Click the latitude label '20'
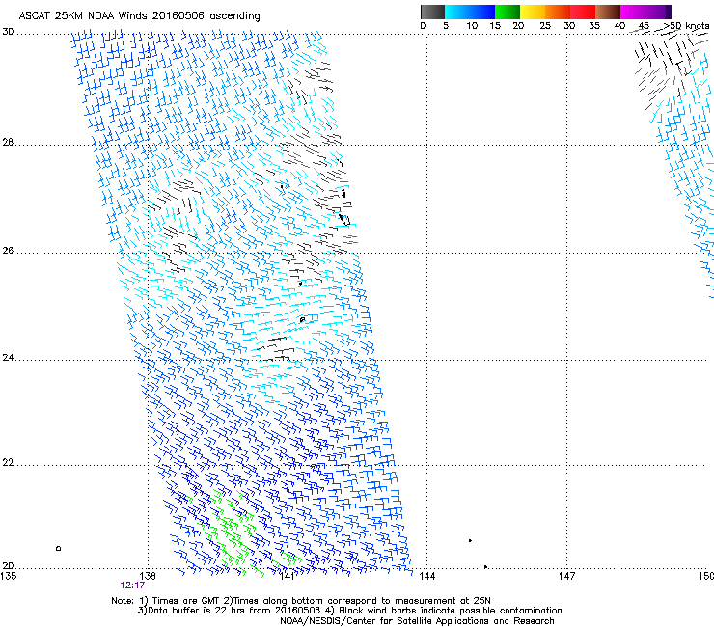The width and height of the screenshot is (714, 627). click(8, 566)
